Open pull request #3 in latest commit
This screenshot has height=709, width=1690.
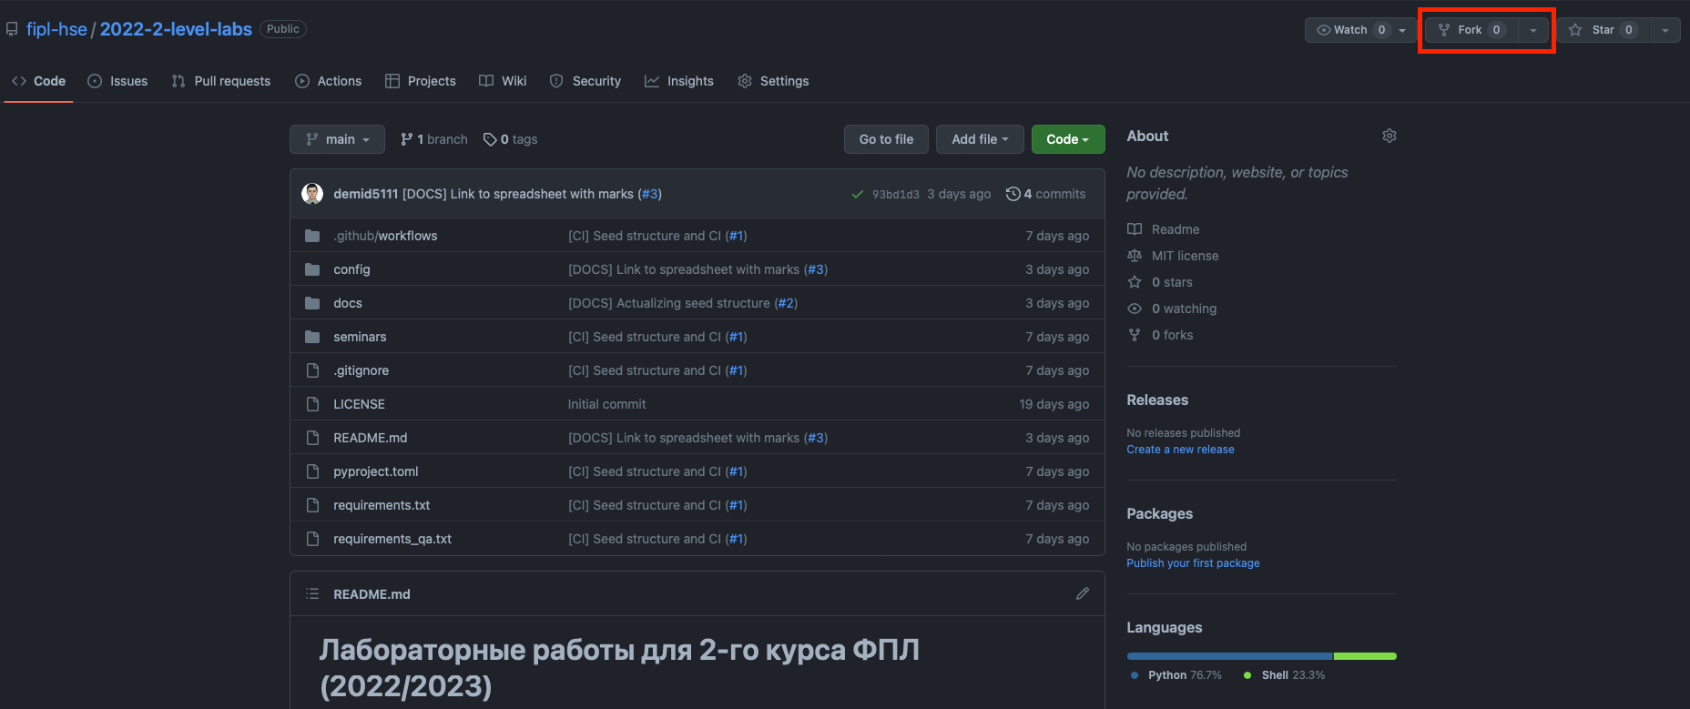[x=649, y=194]
